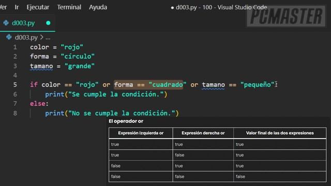Click the else keyword on line 7
This screenshot has width=331, height=186.
(38, 103)
